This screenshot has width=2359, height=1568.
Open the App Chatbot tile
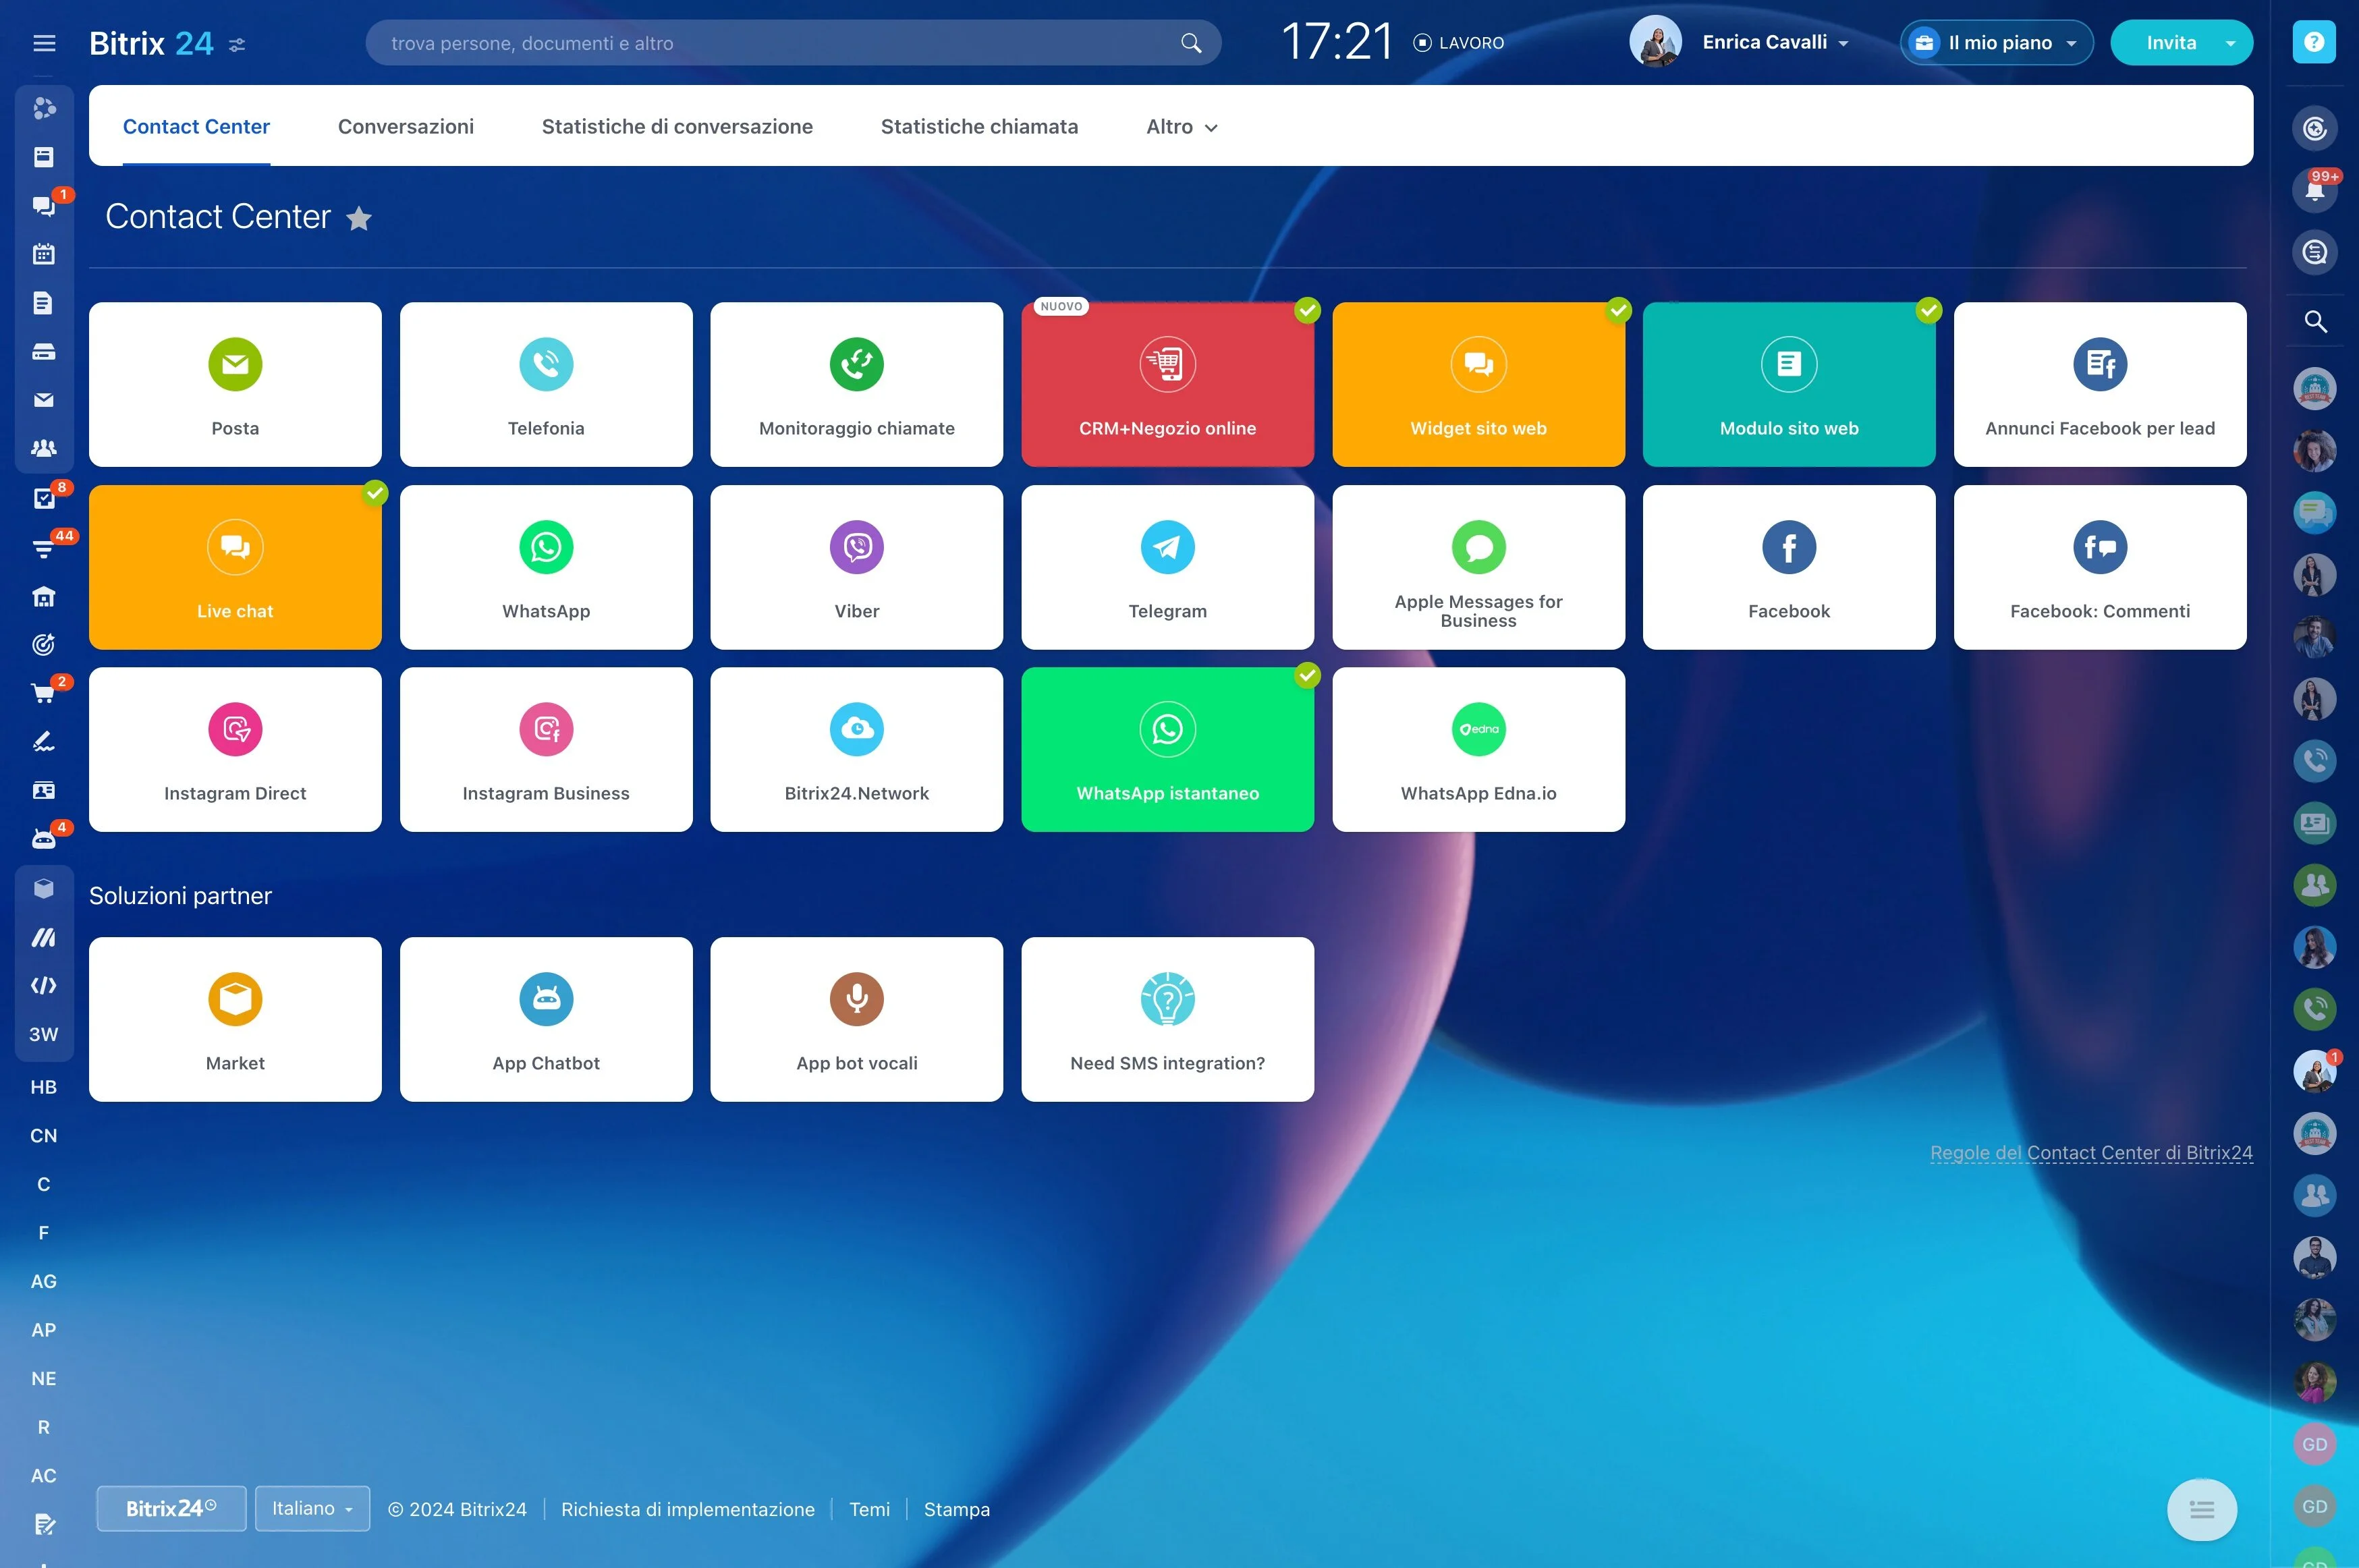click(546, 1019)
